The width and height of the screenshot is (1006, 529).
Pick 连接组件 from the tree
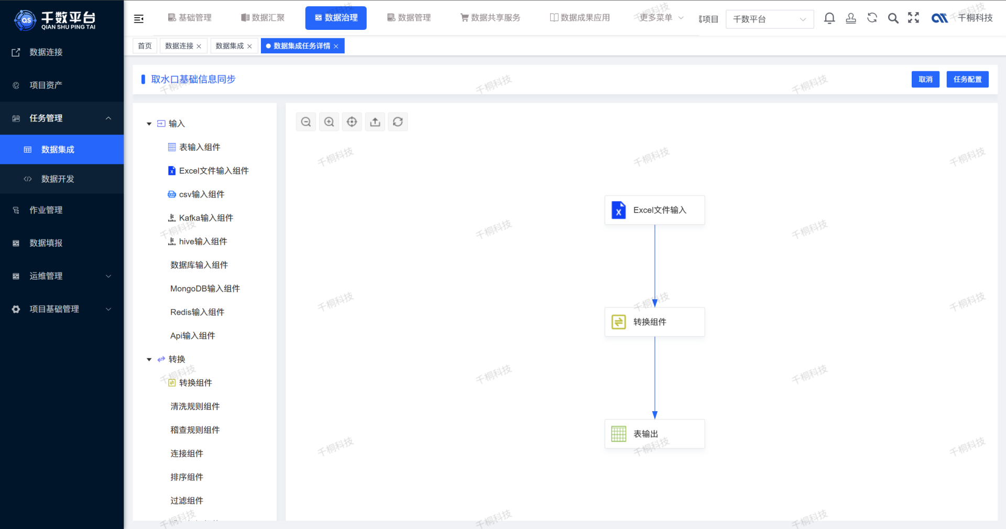(x=187, y=454)
